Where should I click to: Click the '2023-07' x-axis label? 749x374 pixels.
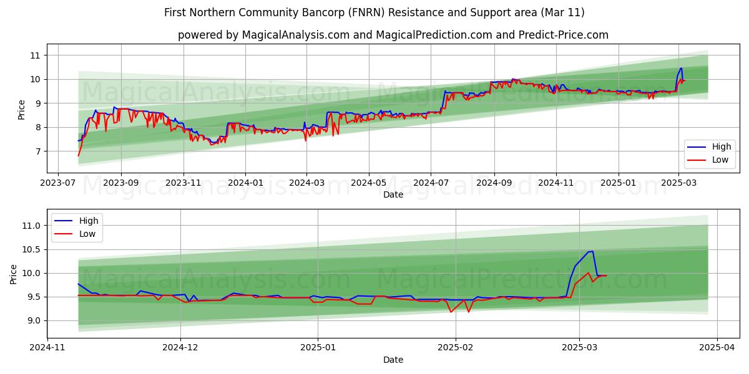point(58,183)
